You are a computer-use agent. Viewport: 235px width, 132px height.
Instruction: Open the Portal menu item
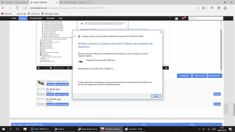point(14,18)
